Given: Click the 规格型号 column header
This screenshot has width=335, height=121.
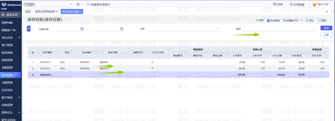Looking at the screenshot, I should (138, 52).
